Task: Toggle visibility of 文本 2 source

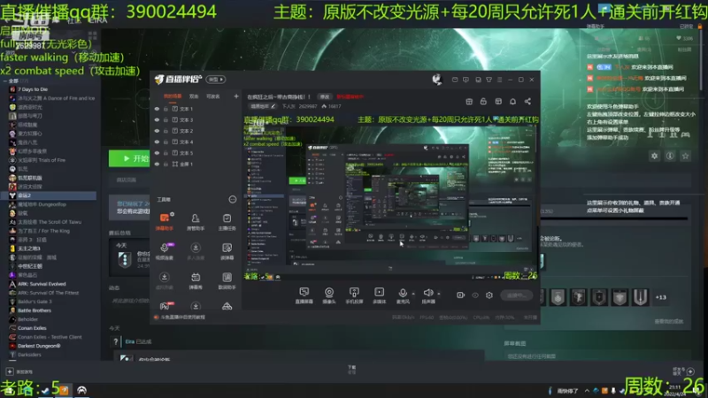Action: pos(158,131)
